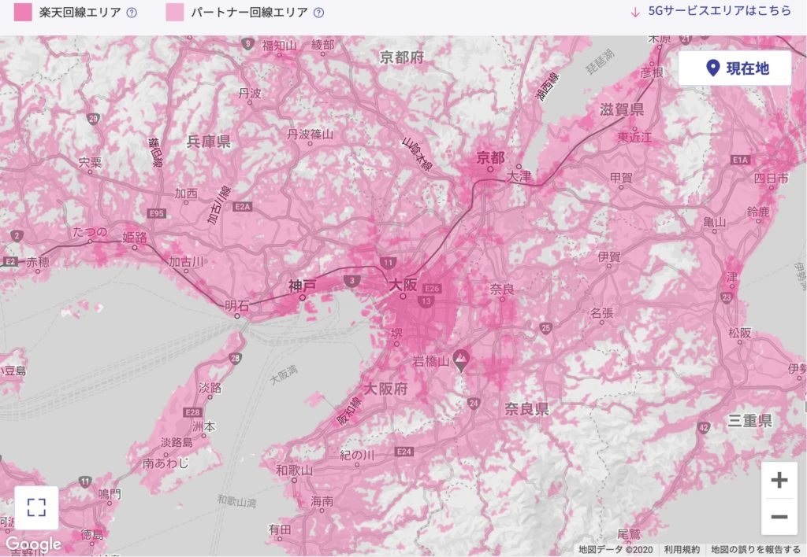Click the パートナー回線エリア color swatch
The image size is (807, 557).
(x=175, y=13)
